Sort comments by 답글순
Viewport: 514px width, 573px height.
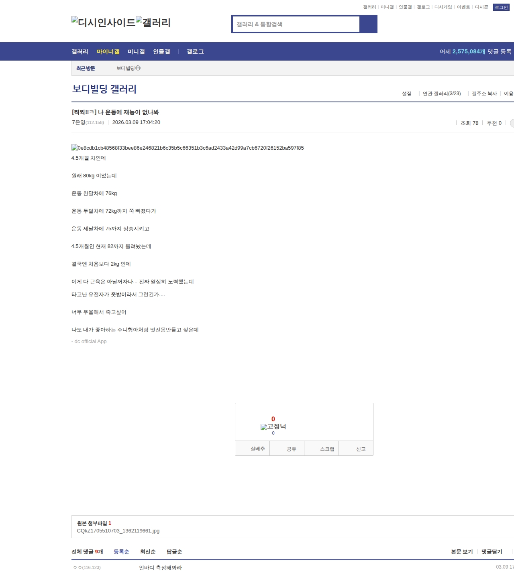pos(174,552)
